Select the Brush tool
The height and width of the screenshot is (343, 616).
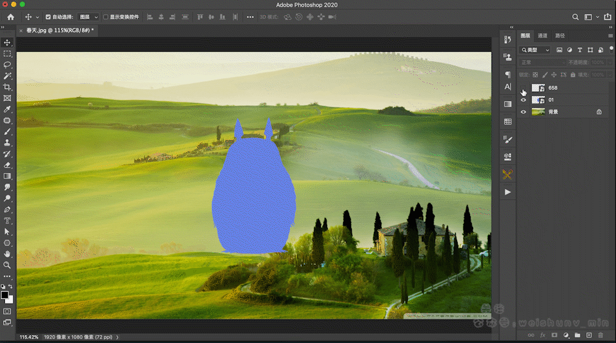[x=7, y=132]
